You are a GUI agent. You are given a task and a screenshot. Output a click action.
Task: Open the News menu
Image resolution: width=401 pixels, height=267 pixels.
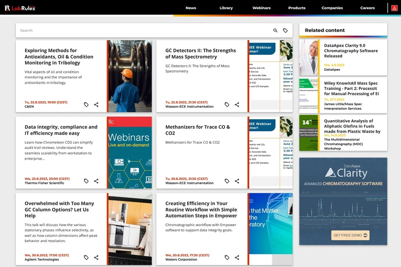191,8
